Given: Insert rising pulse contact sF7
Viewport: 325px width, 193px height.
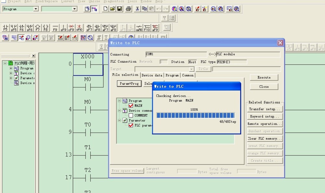Looking at the screenshot, I should [89, 28].
